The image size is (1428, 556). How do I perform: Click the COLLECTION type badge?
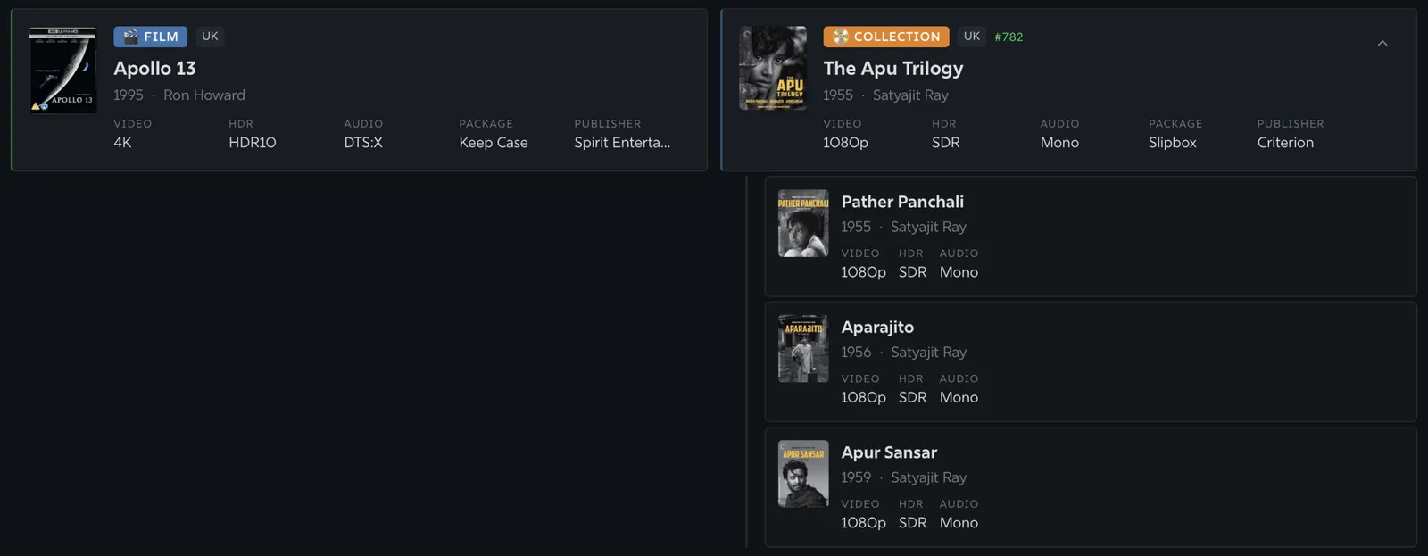tap(886, 37)
